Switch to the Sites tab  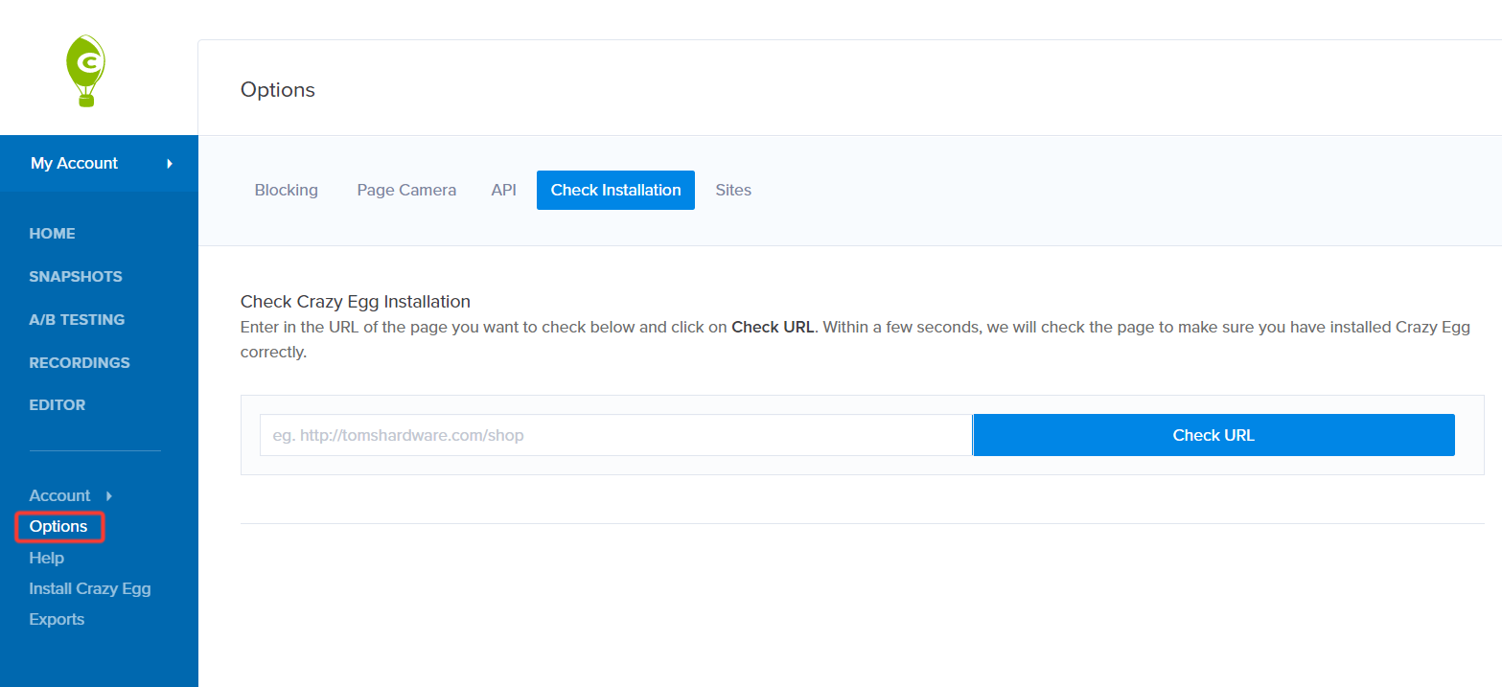pyautogui.click(x=733, y=190)
